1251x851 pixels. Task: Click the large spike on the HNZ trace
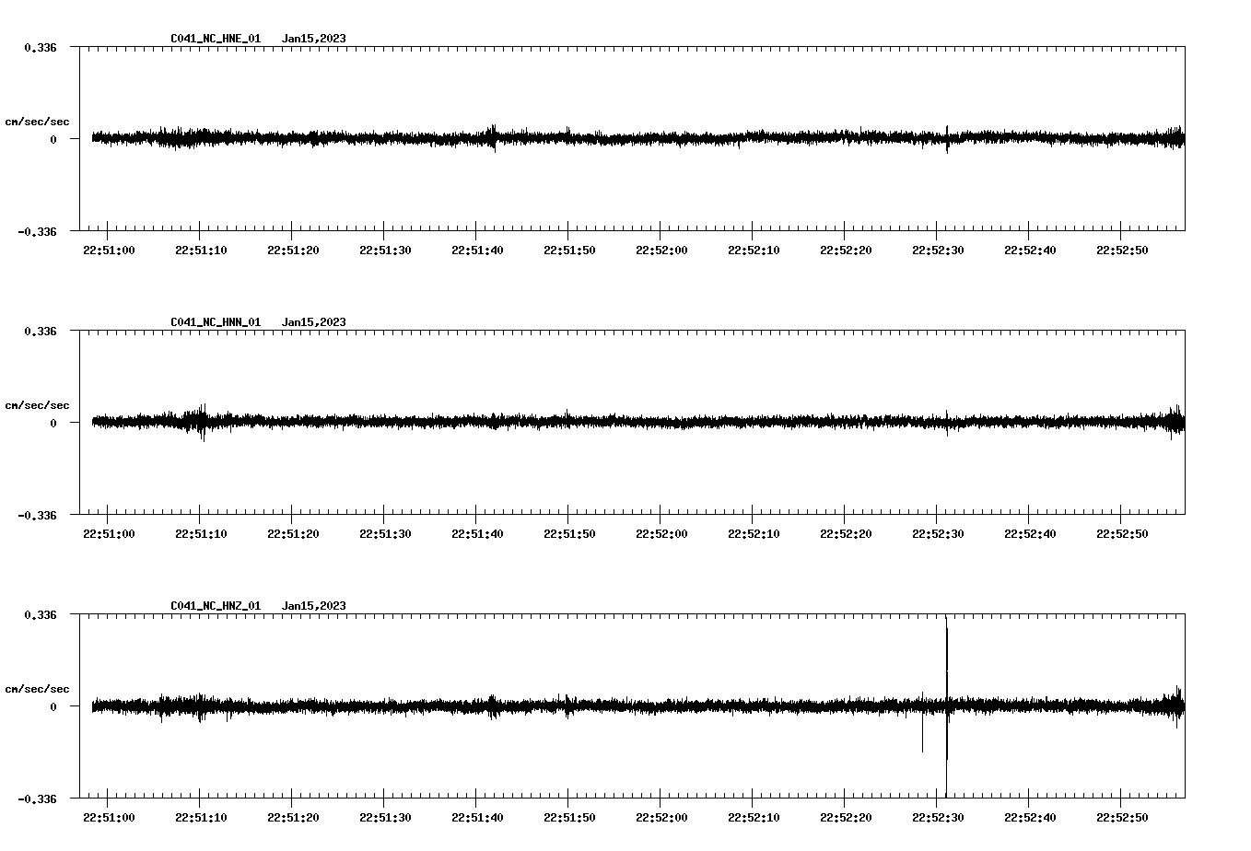pos(947,706)
